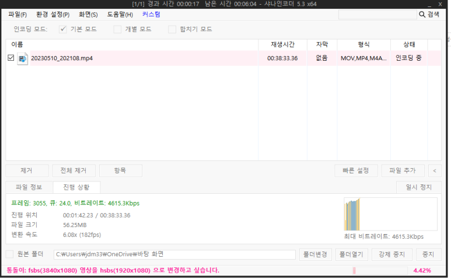Switch to the 파일 정보 tab
Viewport: 451px width, 279px height.
[29, 187]
